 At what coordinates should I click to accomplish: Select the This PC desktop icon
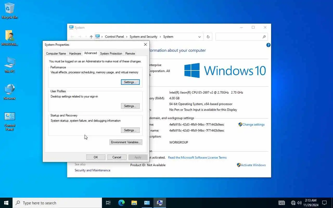tap(10, 65)
